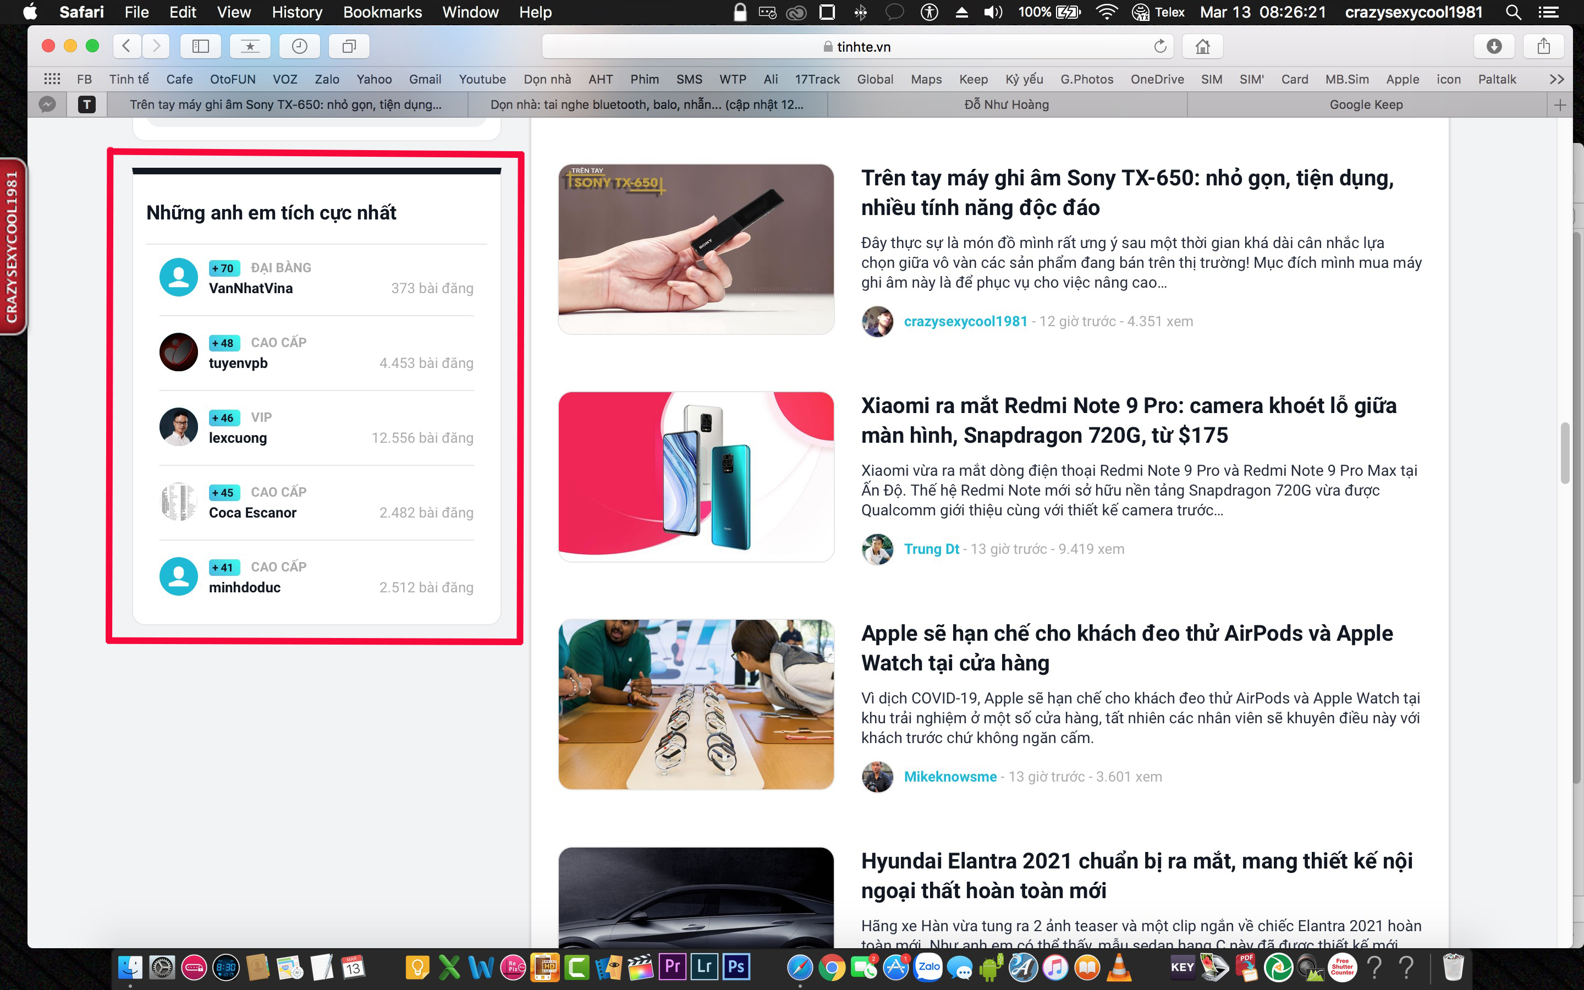Reload the tinhte.vn page
This screenshot has width=1584, height=990.
point(1160,47)
